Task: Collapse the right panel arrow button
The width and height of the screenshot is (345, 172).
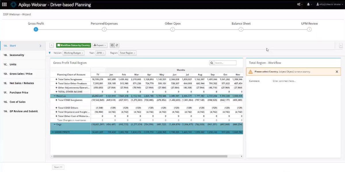Action: point(341,45)
